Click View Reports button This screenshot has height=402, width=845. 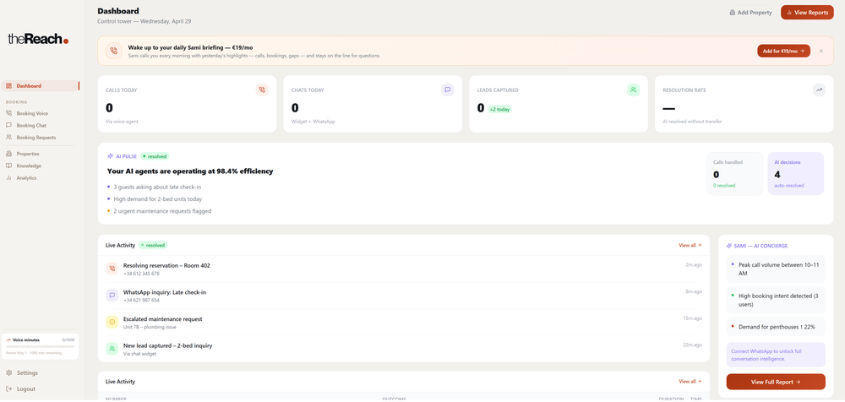tap(807, 13)
